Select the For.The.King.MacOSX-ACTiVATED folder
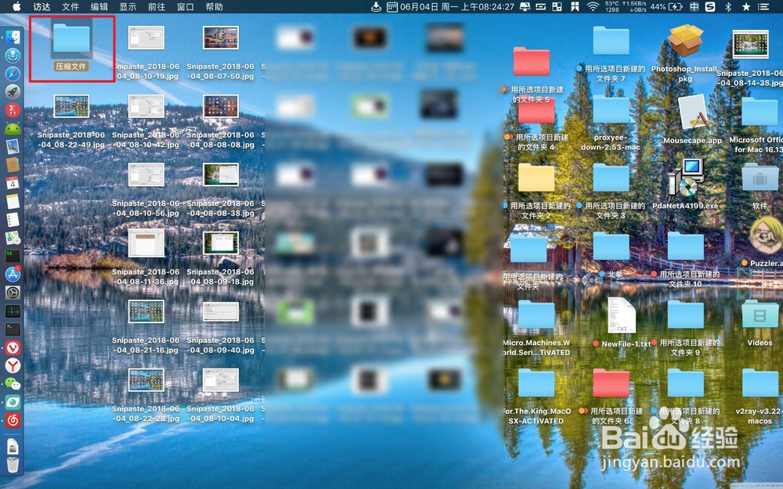The image size is (783, 489). click(536, 383)
